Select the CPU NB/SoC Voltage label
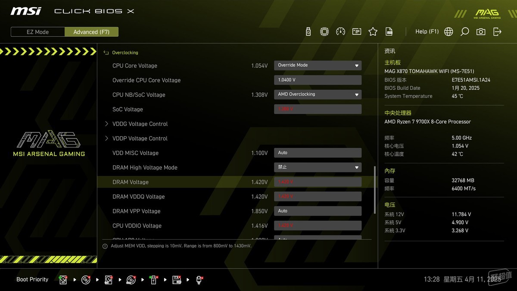This screenshot has height=291, width=517. [x=139, y=95]
